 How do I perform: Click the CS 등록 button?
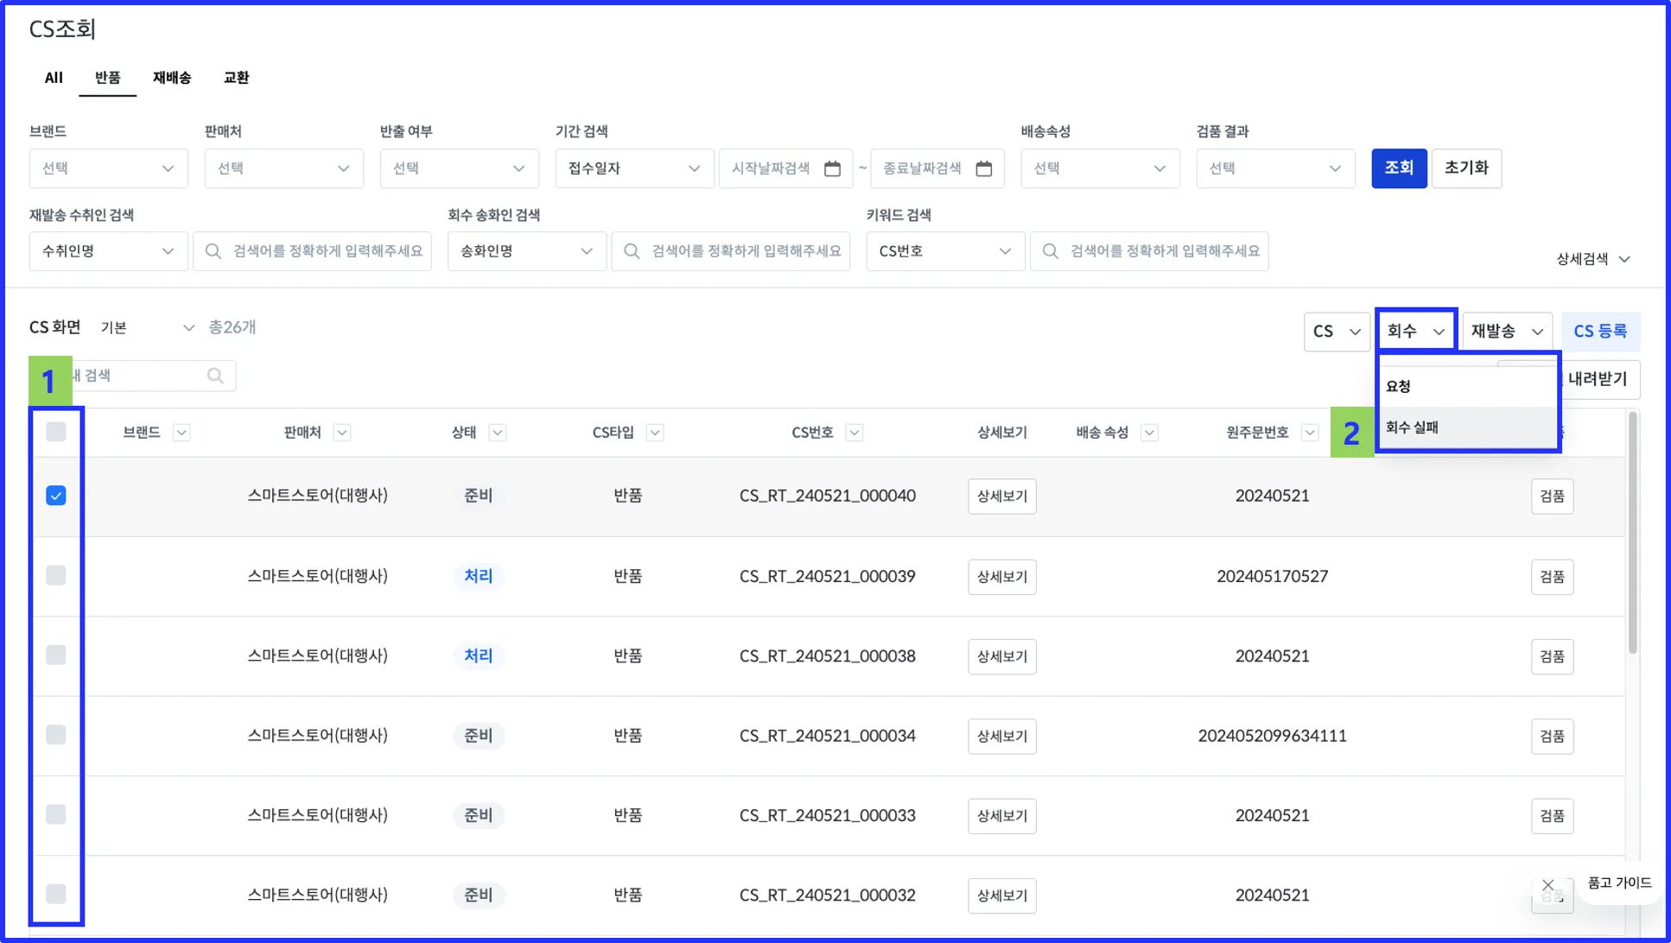click(1599, 331)
